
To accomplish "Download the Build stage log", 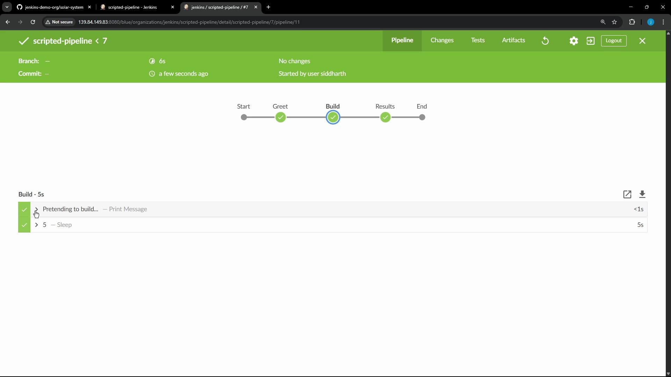I will pyautogui.click(x=642, y=194).
